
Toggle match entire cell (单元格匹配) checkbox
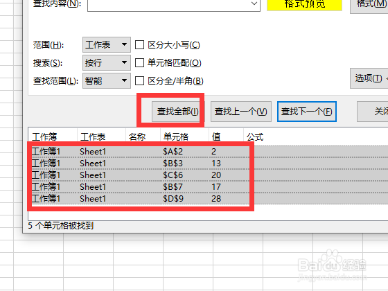point(139,63)
